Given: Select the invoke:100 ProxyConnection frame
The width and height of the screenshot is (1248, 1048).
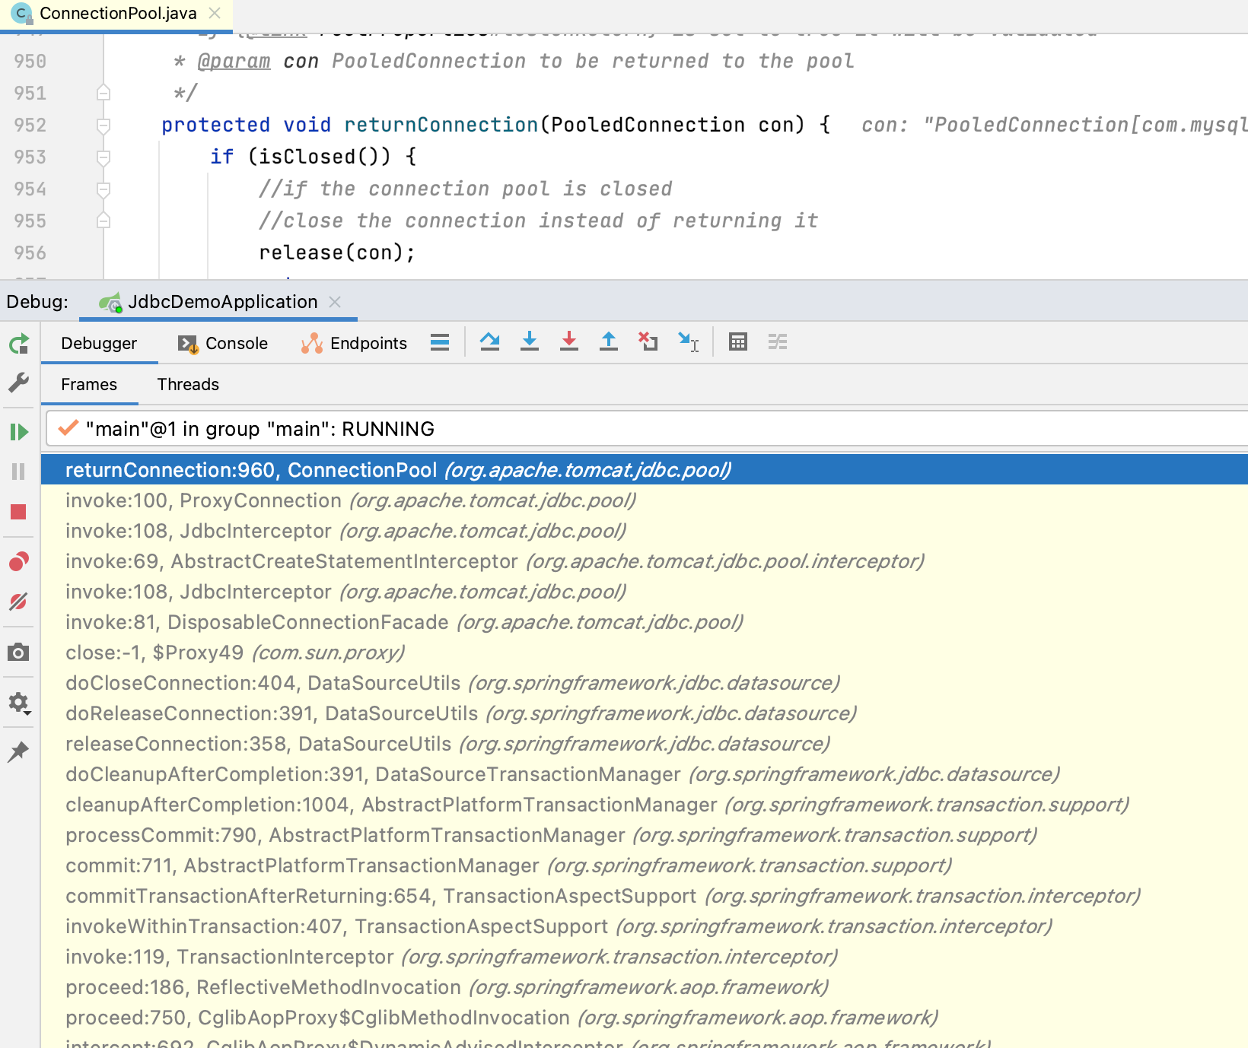Looking at the screenshot, I should pyautogui.click(x=645, y=500).
